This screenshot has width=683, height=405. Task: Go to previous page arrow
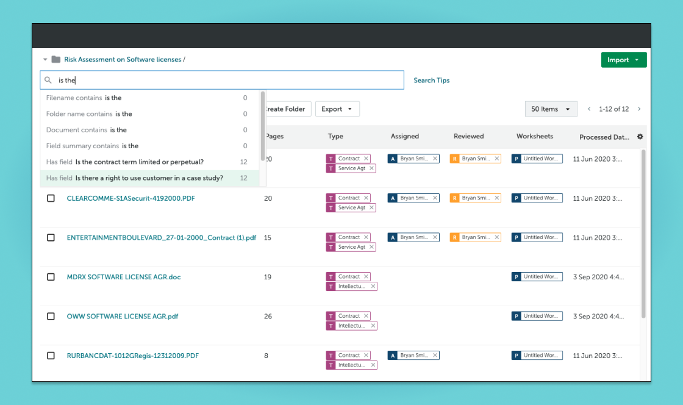click(589, 109)
